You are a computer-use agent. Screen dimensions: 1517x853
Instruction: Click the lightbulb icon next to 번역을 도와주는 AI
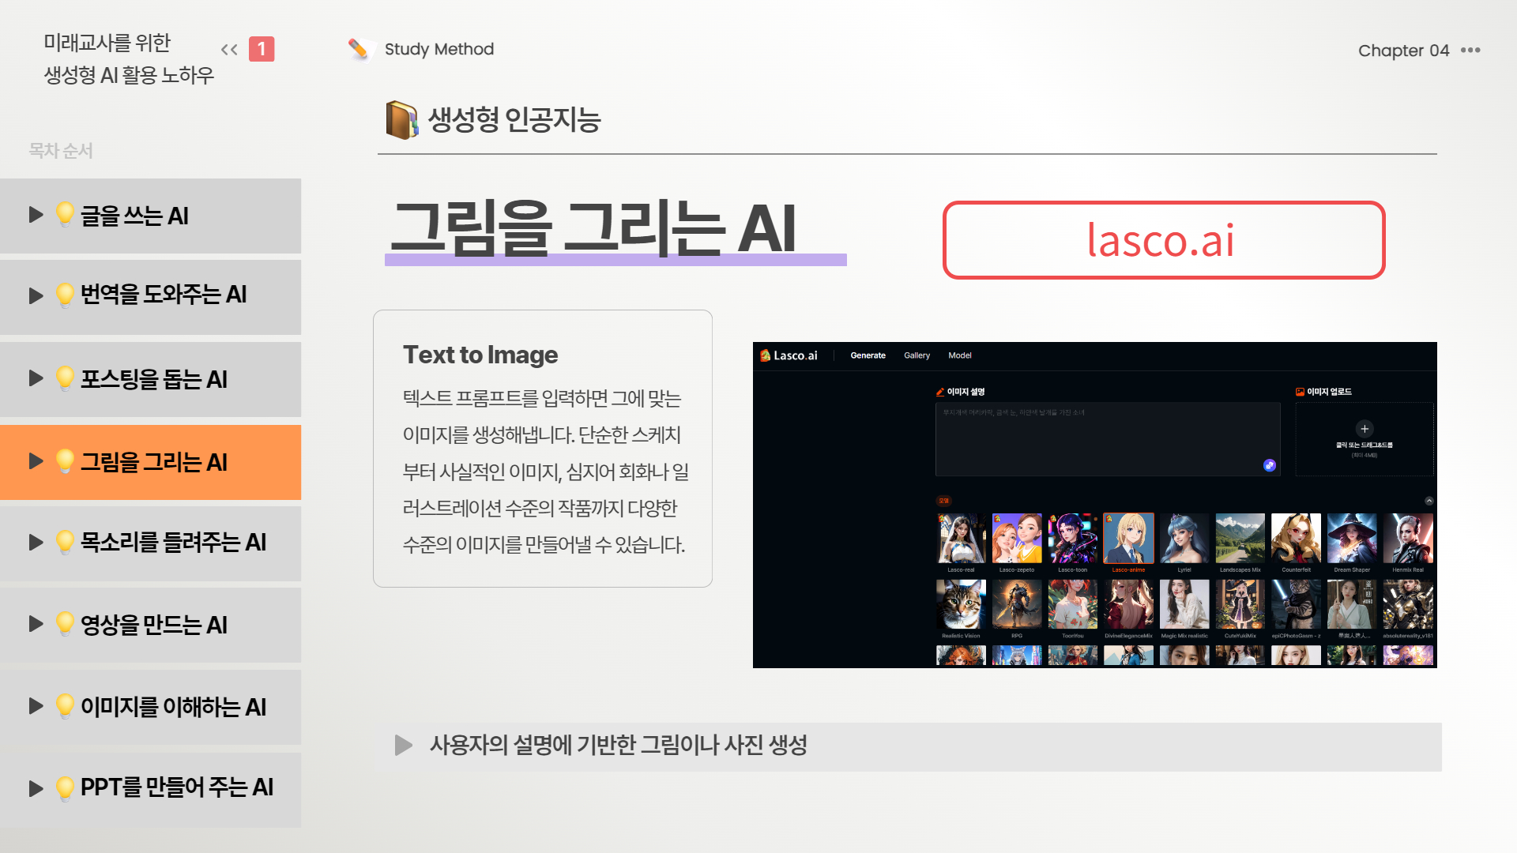(x=65, y=295)
